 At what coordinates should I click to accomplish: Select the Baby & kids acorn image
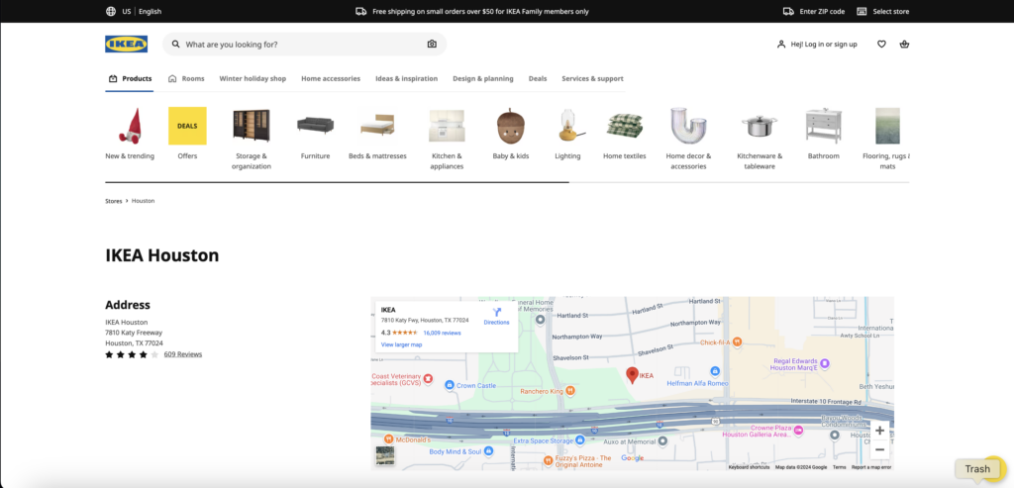click(x=511, y=126)
